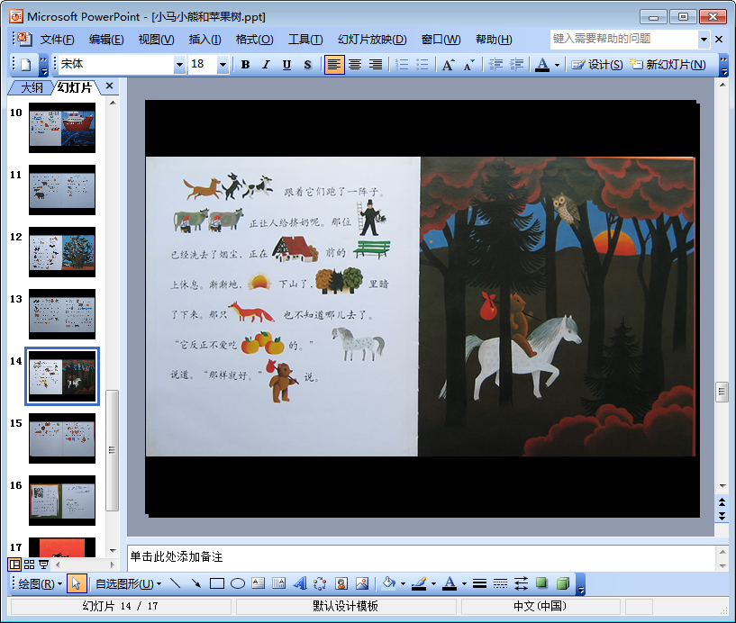736x623 pixels.
Task: Open the 窗口(W) menu
Action: 441,40
